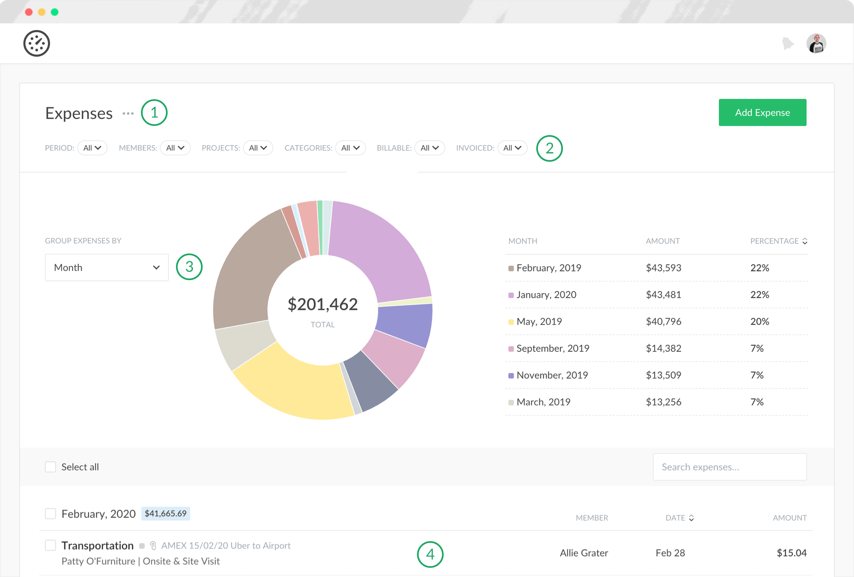Tick the February, 2020 group checkbox

coord(50,514)
